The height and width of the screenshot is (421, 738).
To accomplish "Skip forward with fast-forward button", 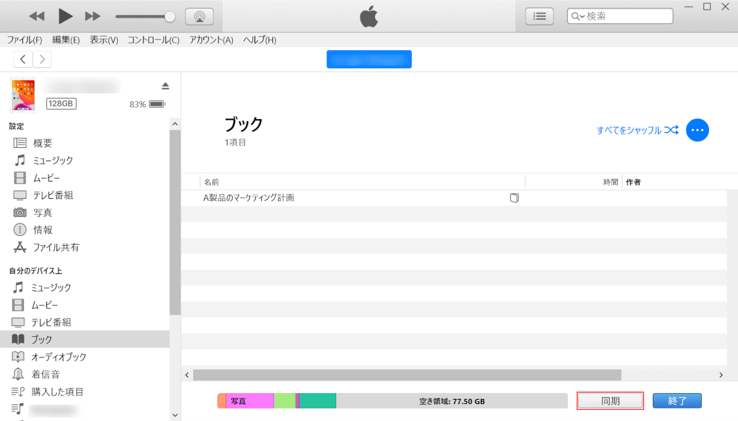I will (x=93, y=16).
